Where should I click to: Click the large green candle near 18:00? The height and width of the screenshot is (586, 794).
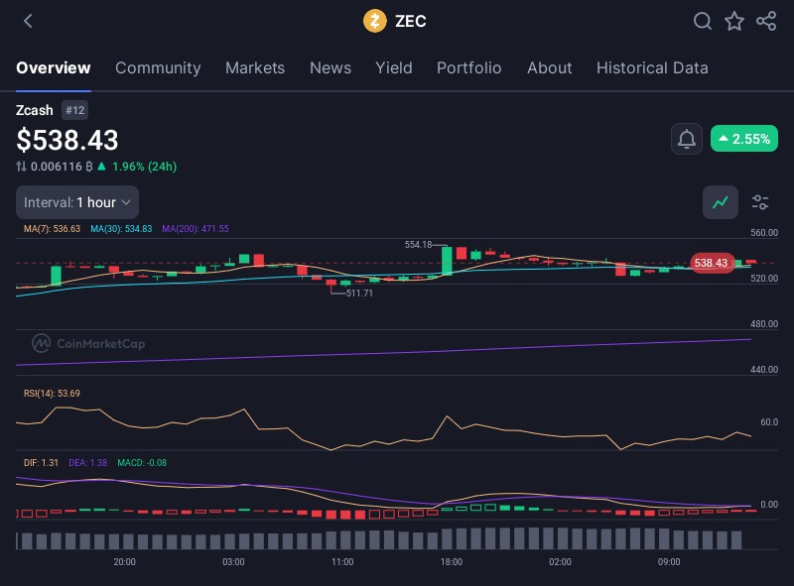(447, 261)
